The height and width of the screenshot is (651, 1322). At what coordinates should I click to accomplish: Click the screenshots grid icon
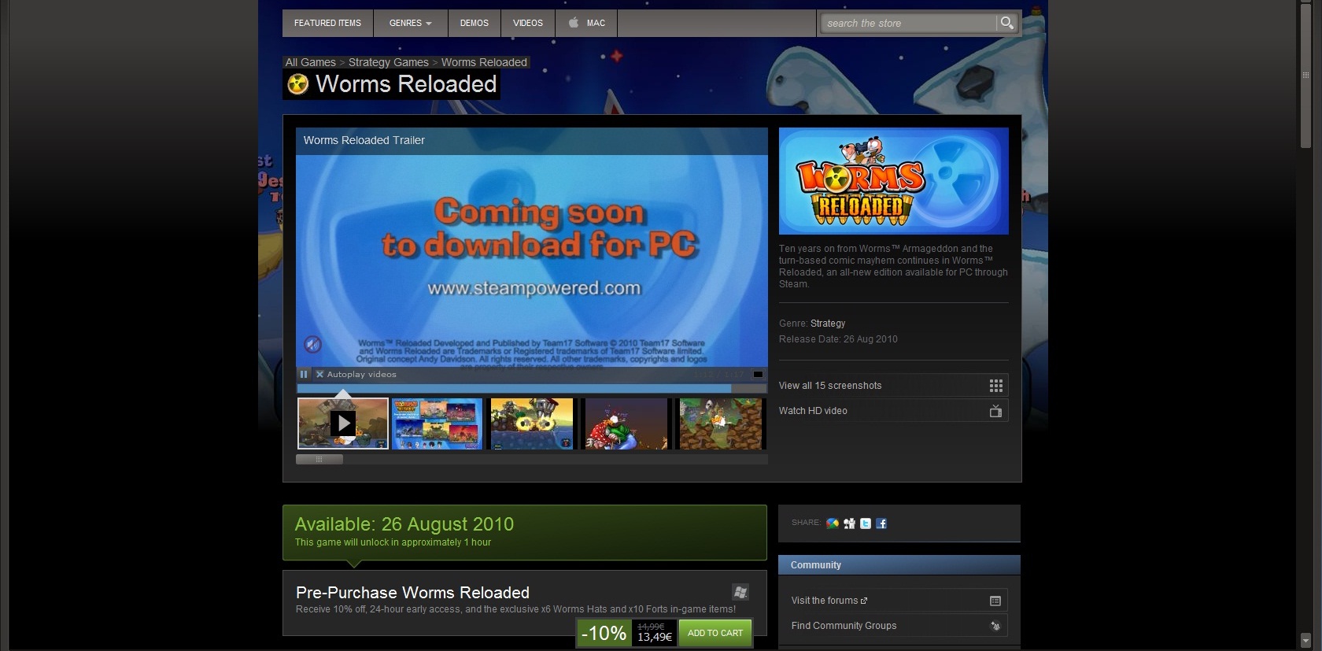(x=995, y=386)
